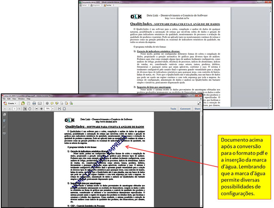Image resolution: width=274 pixels, height=208 pixels.
Task: Open the Attachments paperclip panel
Action: pos(5,127)
